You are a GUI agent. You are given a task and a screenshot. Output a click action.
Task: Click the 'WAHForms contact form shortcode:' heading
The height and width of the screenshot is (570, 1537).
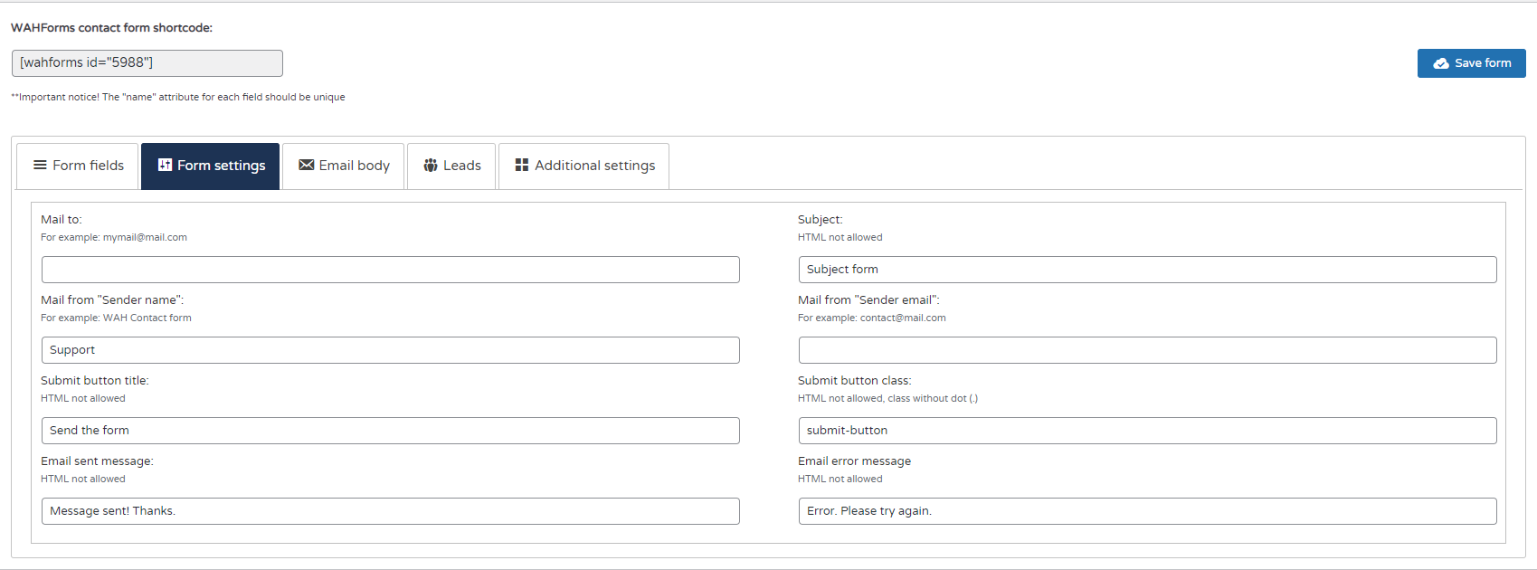[x=112, y=28]
